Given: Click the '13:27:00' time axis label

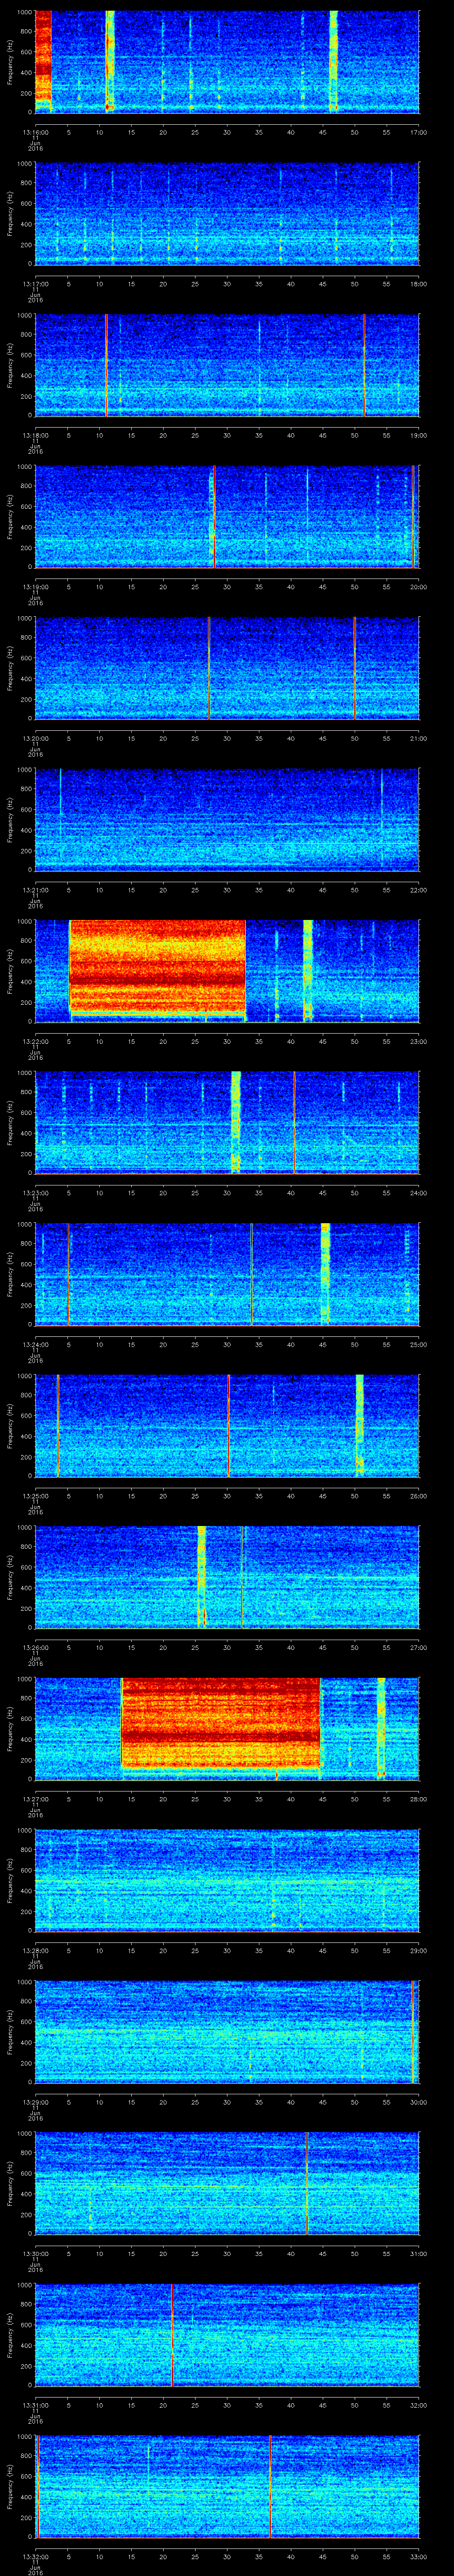Looking at the screenshot, I should click(x=35, y=1799).
